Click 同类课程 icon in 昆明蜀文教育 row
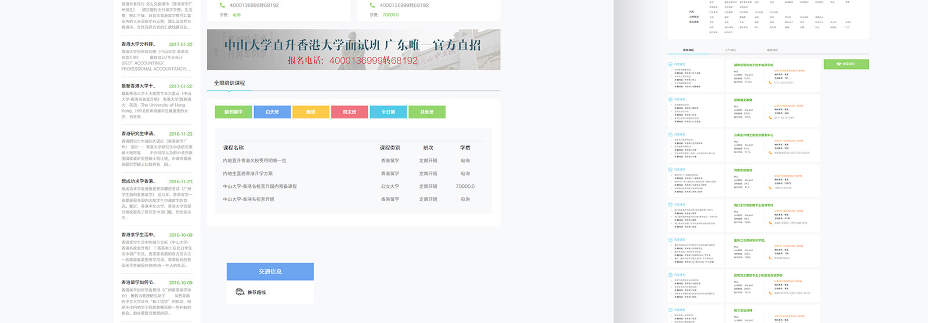 [670, 100]
